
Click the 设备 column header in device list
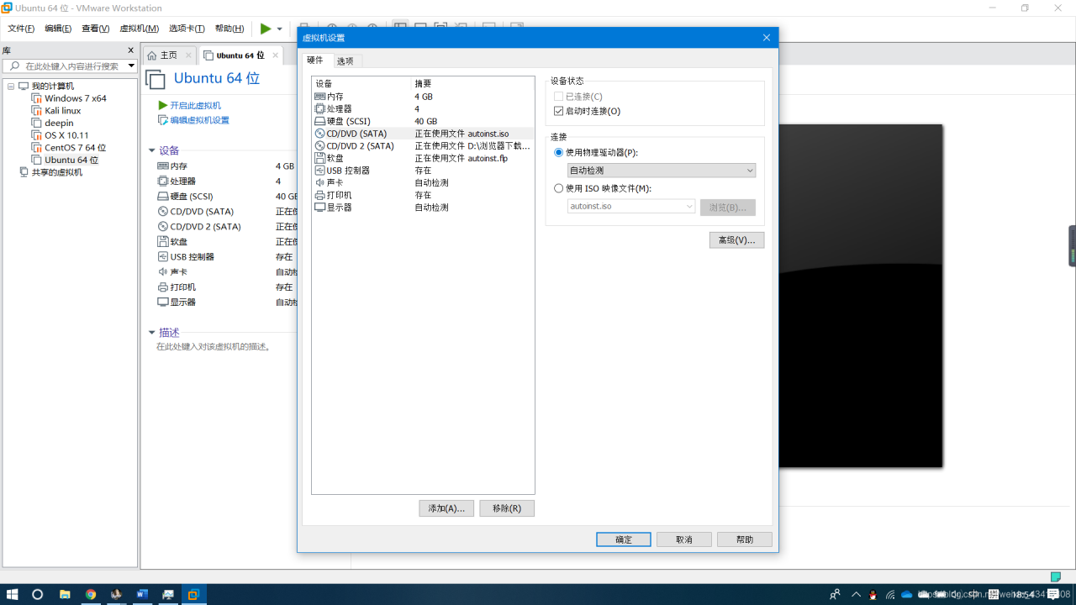point(361,84)
